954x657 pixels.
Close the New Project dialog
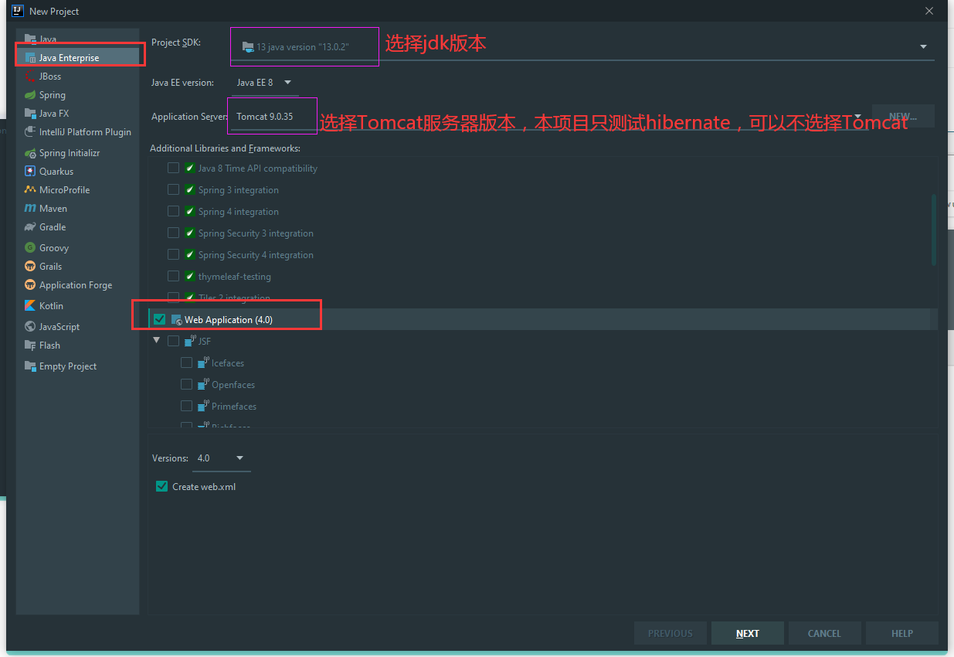[x=929, y=11]
